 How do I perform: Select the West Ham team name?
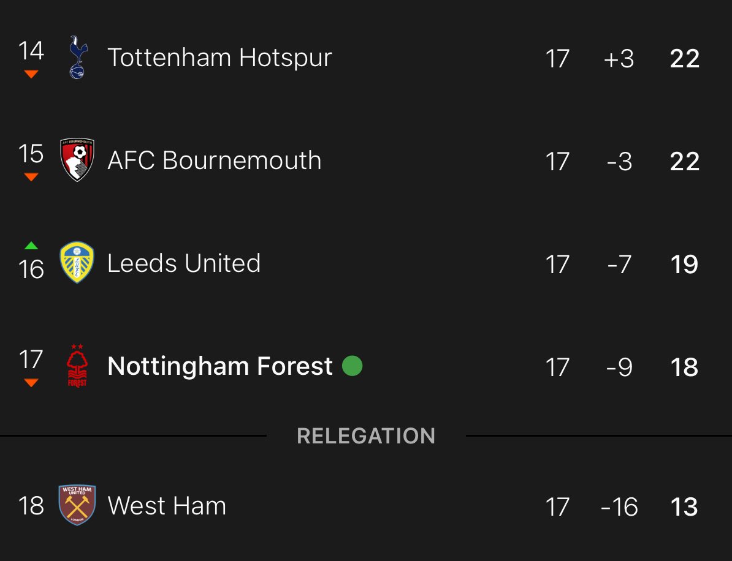[x=167, y=506]
